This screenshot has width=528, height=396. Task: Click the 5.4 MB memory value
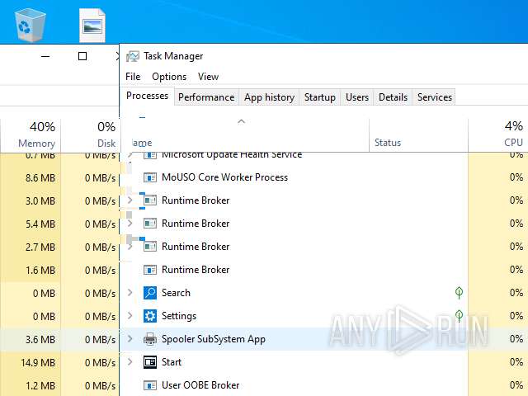click(x=40, y=224)
